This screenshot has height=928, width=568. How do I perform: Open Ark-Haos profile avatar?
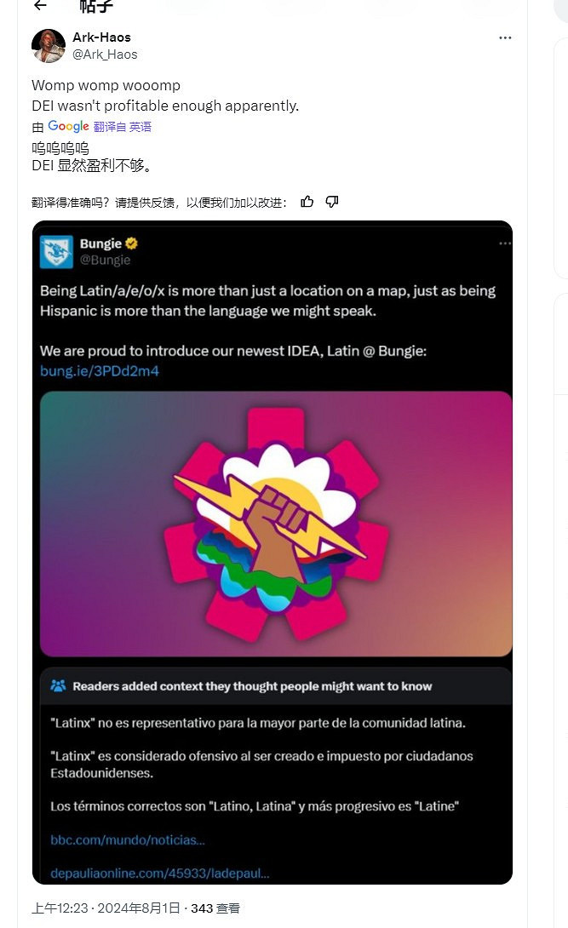point(49,46)
